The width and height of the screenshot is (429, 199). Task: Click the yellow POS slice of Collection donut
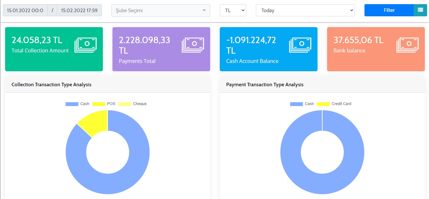[96, 123]
